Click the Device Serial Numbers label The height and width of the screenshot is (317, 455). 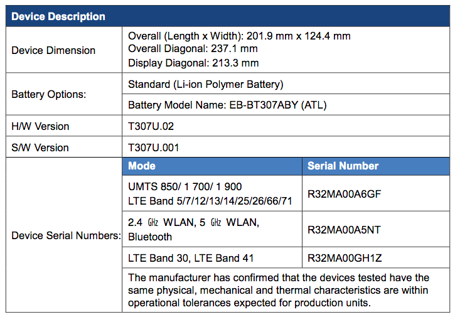pos(66,236)
